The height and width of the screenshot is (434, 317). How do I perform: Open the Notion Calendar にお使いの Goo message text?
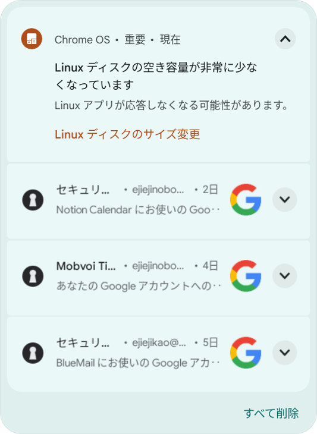137,210
